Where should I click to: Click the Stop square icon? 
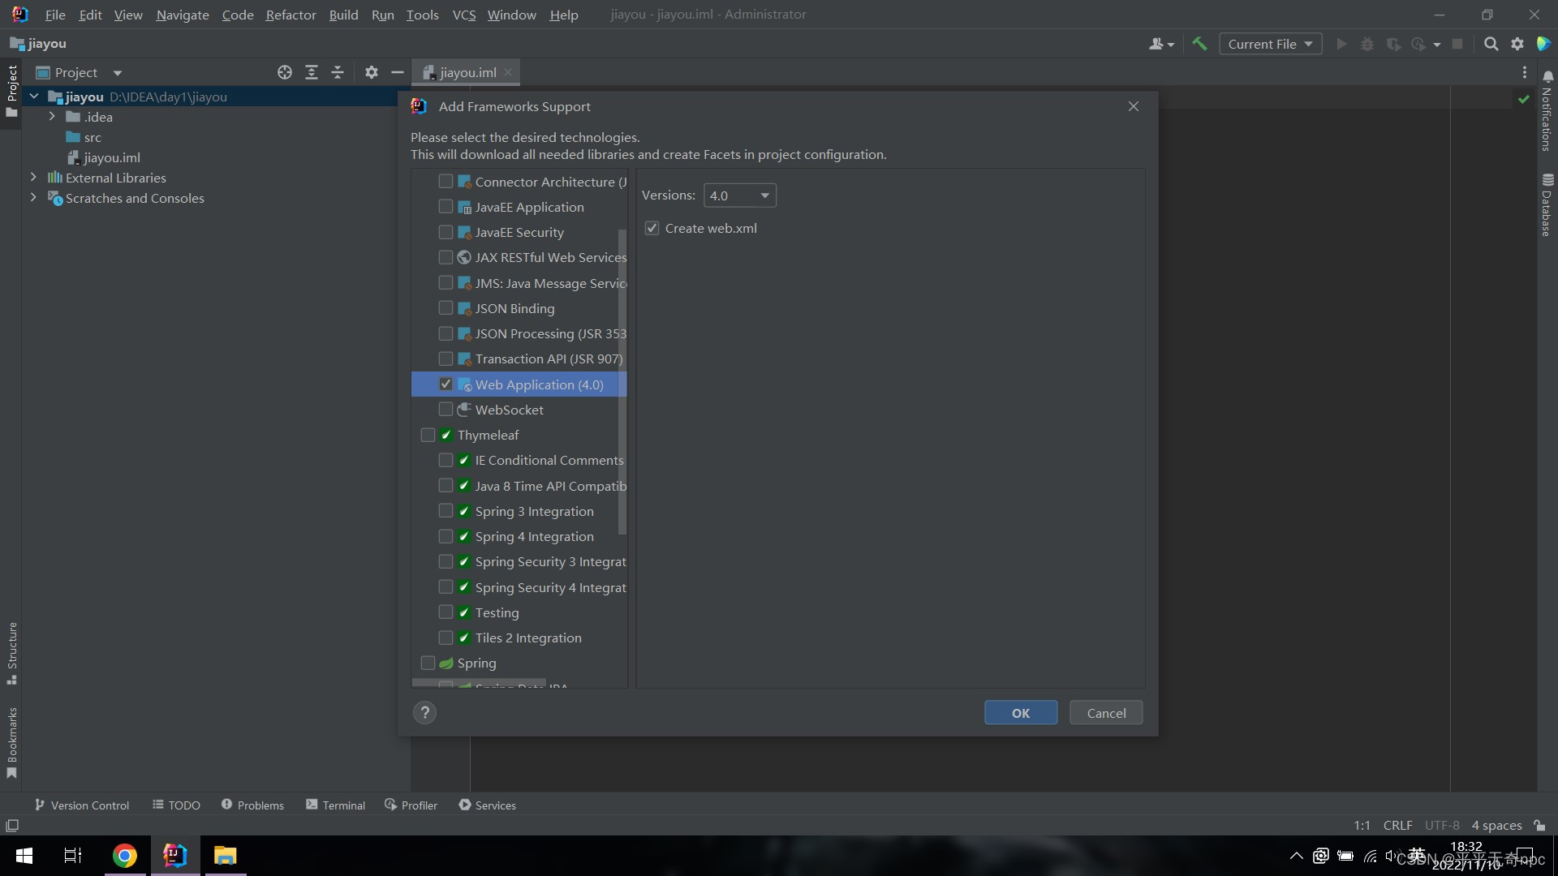pyautogui.click(x=1457, y=44)
